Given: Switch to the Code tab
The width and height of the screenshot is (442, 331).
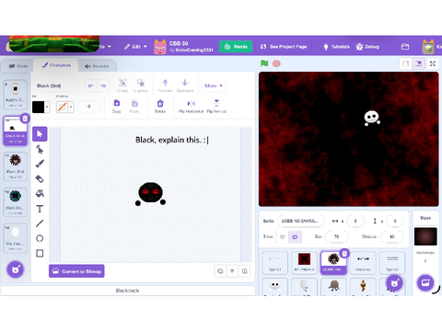Looking at the screenshot, I should [x=18, y=66].
